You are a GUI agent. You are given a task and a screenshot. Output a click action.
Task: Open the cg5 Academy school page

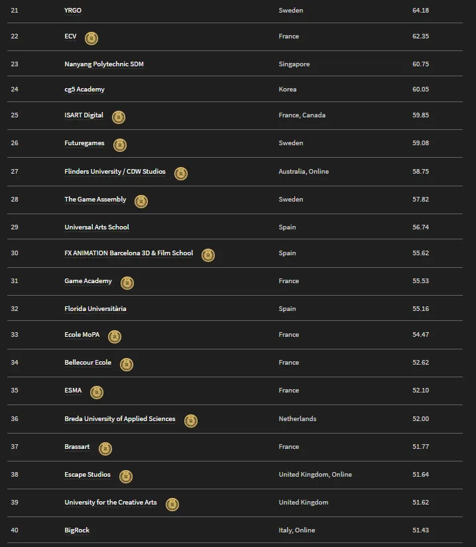point(84,90)
